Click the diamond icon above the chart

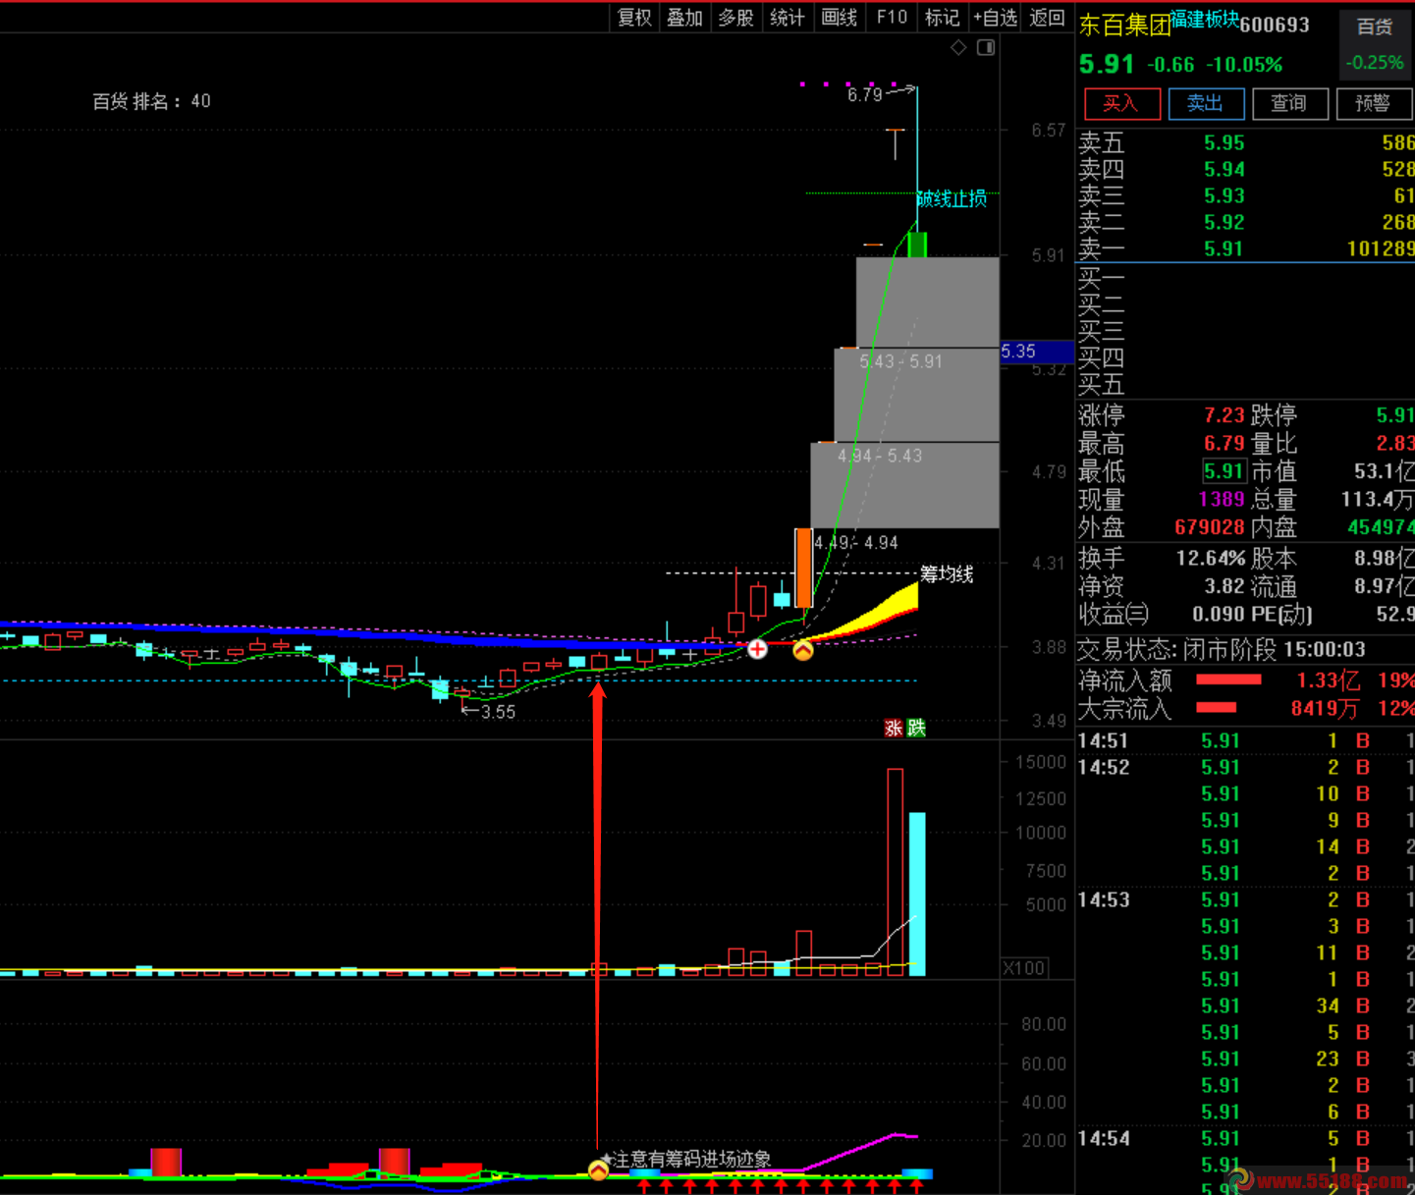(958, 47)
